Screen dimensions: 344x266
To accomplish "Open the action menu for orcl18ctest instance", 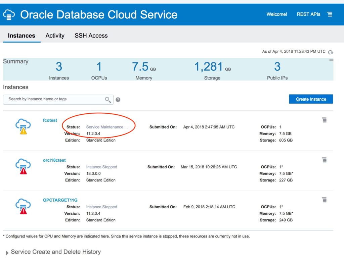I will coord(324,160).
